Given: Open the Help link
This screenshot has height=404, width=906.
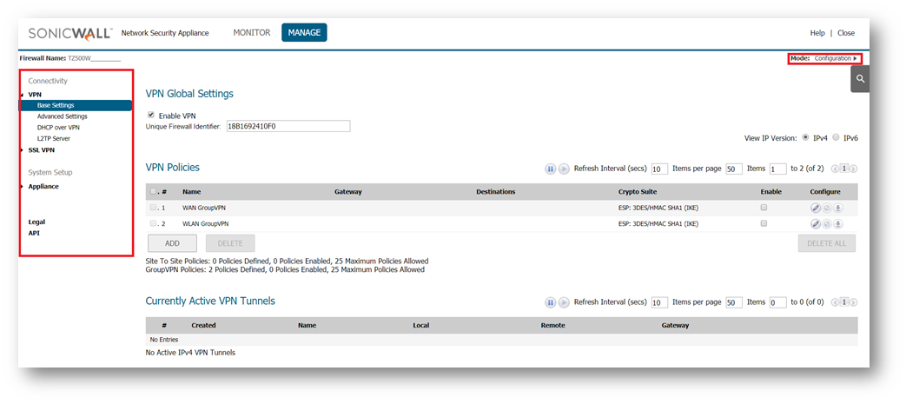Looking at the screenshot, I should tap(817, 33).
